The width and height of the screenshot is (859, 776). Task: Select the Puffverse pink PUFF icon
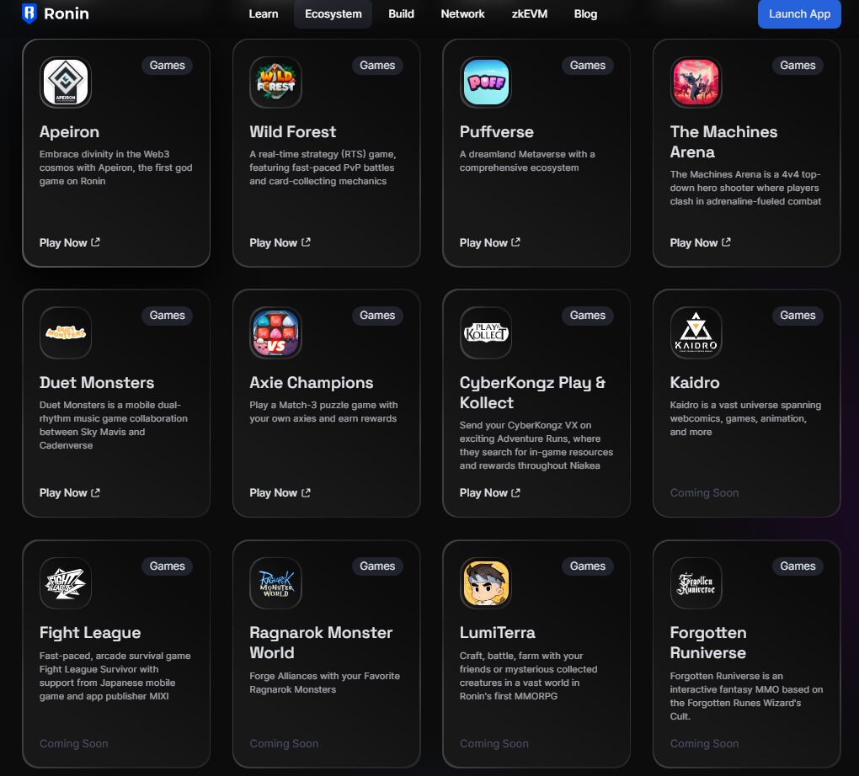(486, 82)
